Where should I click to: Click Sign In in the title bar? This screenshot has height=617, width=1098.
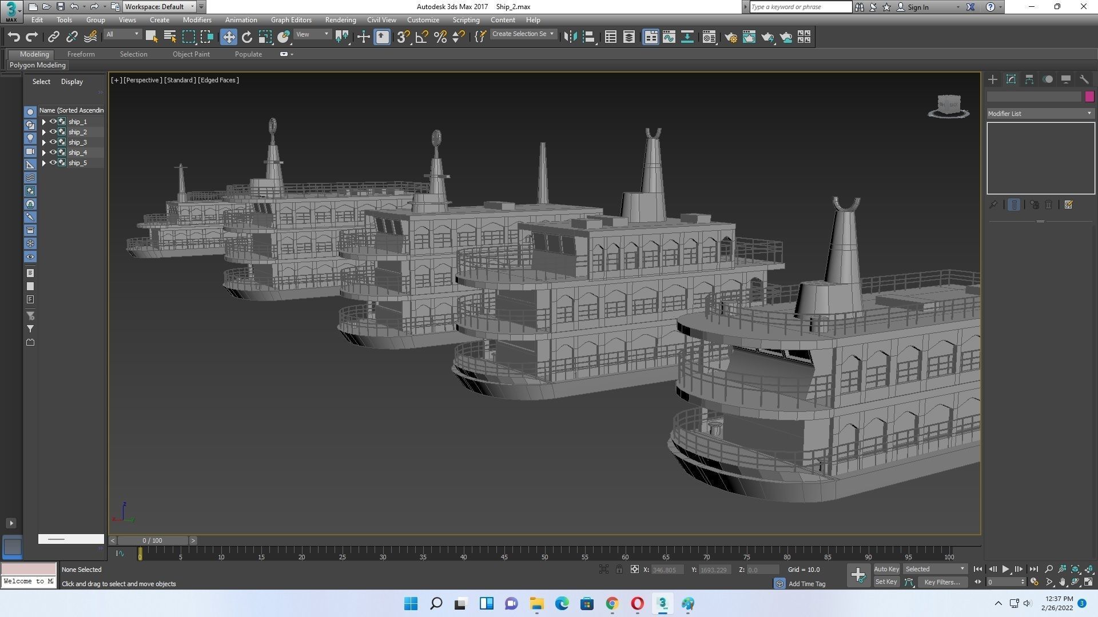[918, 7]
